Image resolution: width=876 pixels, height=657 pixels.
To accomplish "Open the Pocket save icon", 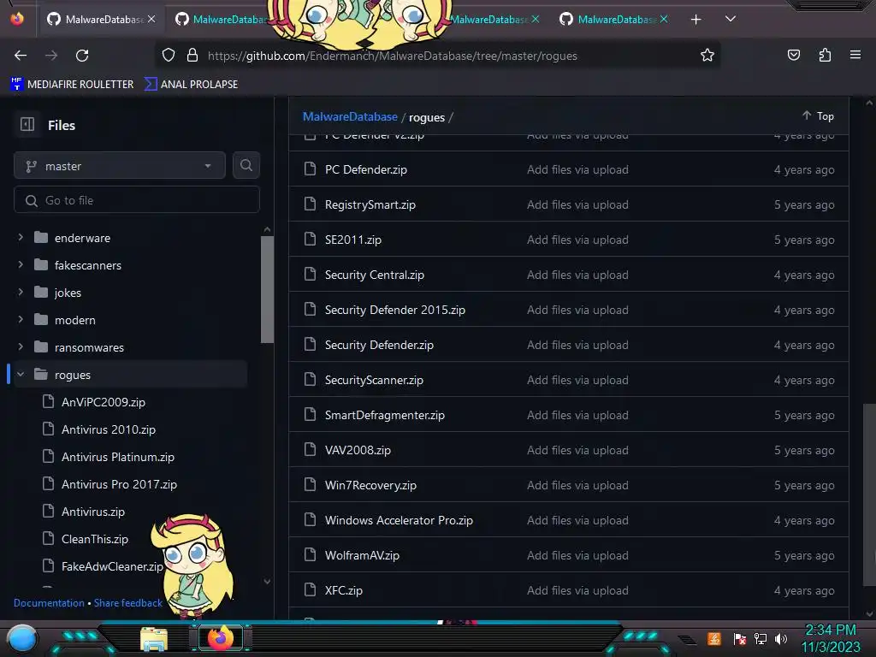I will [x=793, y=55].
